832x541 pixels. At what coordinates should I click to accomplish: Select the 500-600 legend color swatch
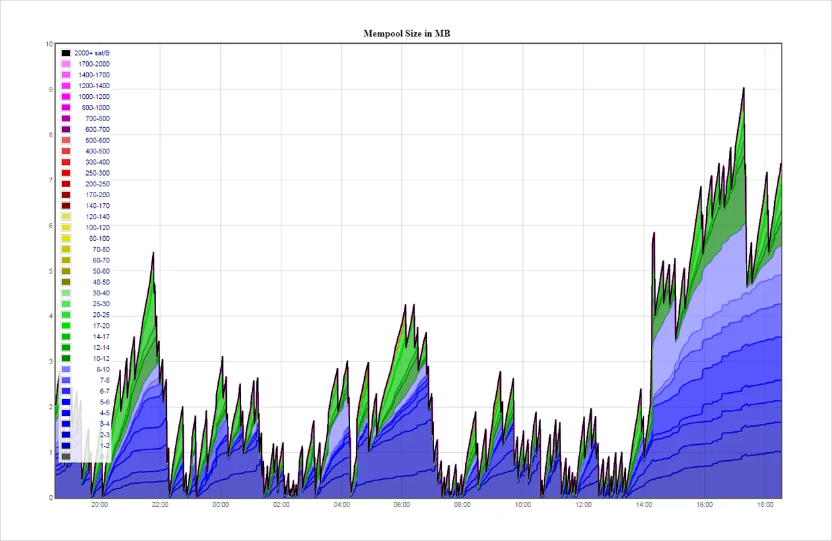(66, 140)
